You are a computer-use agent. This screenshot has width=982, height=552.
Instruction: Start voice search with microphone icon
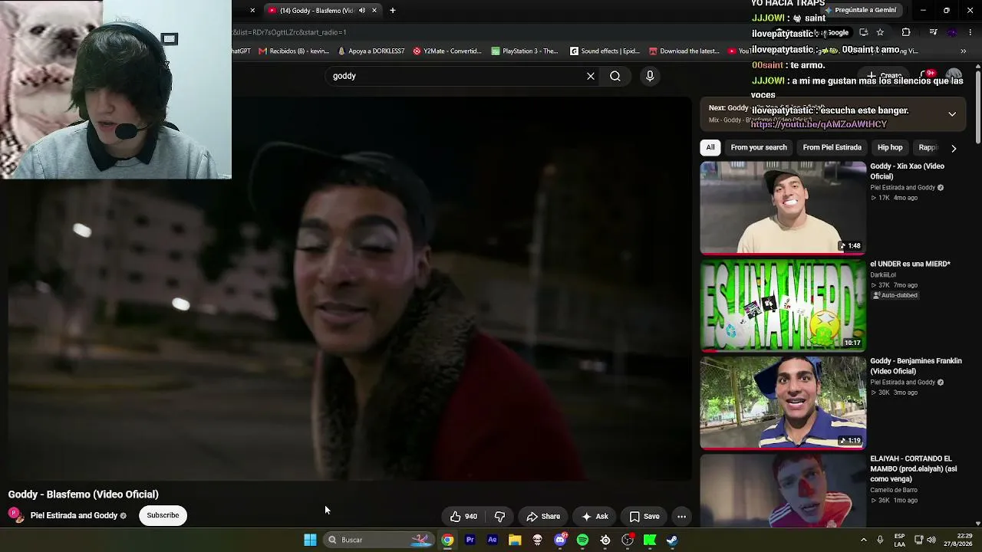pyautogui.click(x=650, y=76)
